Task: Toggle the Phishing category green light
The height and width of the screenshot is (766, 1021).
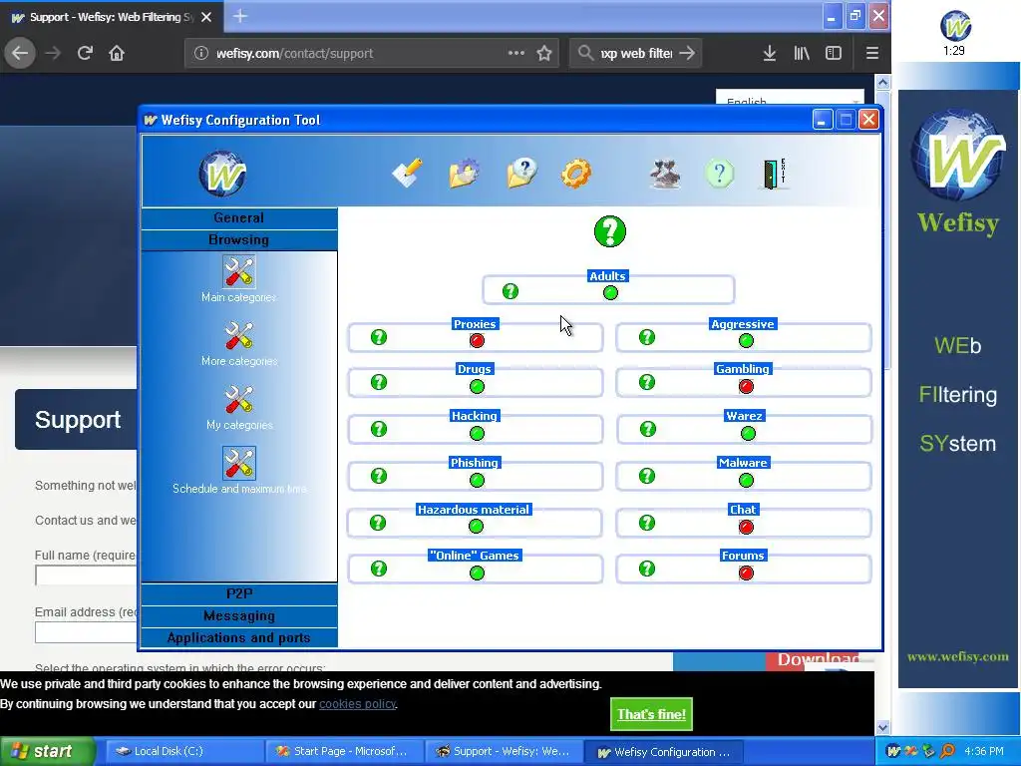Action: click(x=478, y=481)
